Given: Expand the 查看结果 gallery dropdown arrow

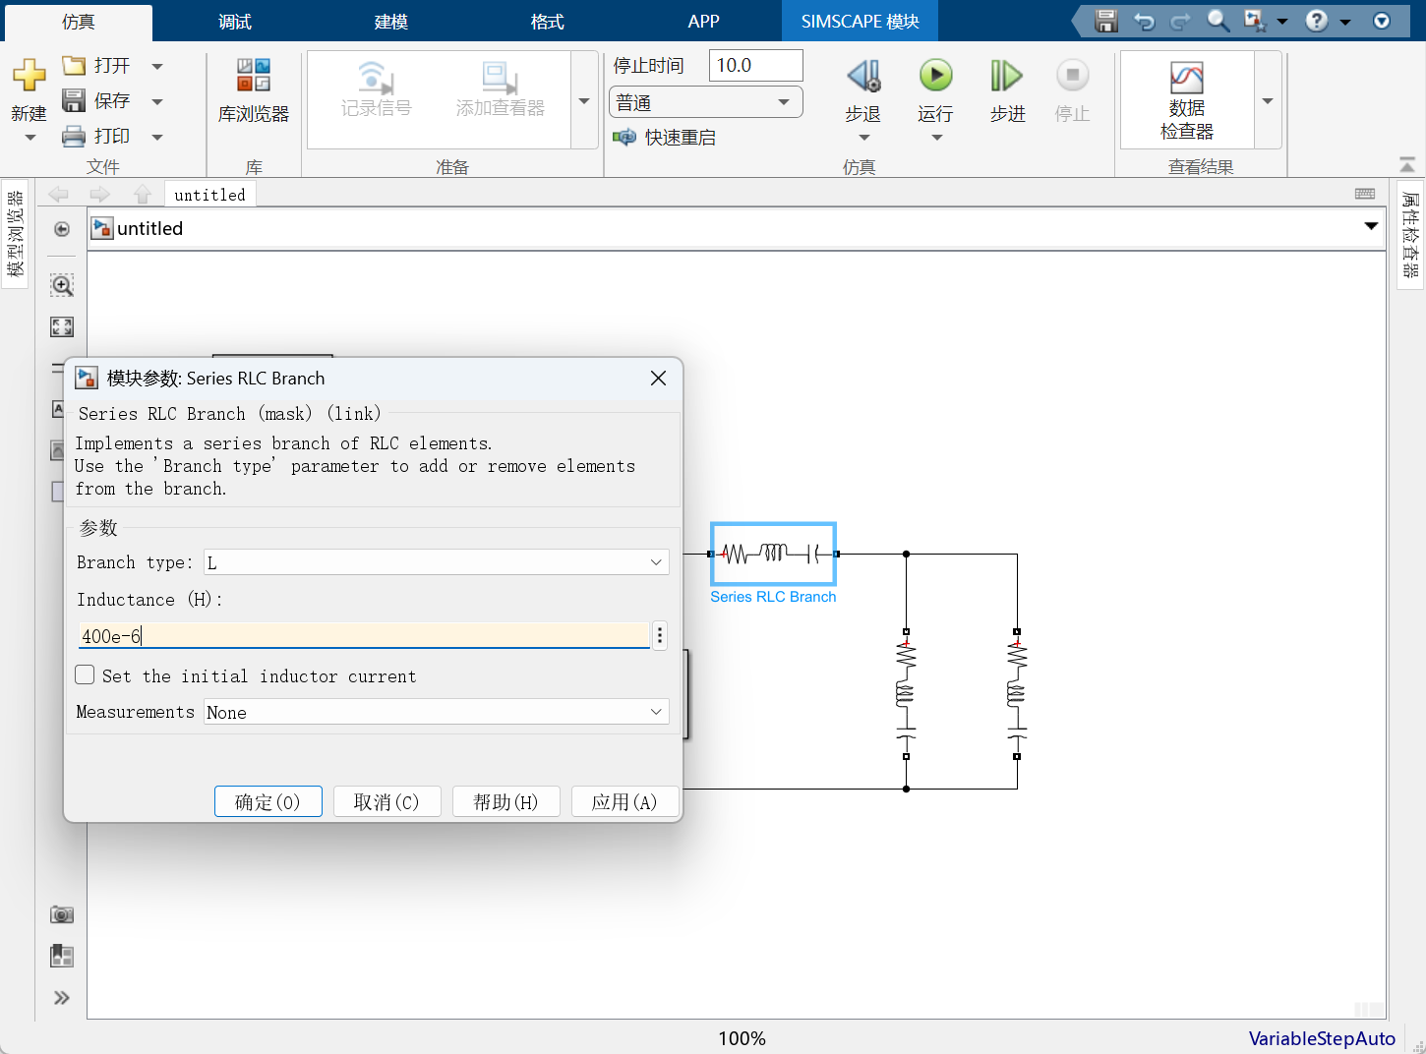Looking at the screenshot, I should coord(1268,100).
